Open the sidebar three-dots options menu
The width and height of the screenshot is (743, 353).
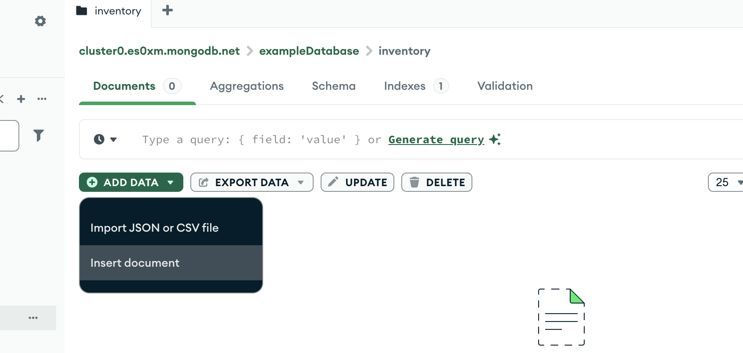tap(42, 99)
